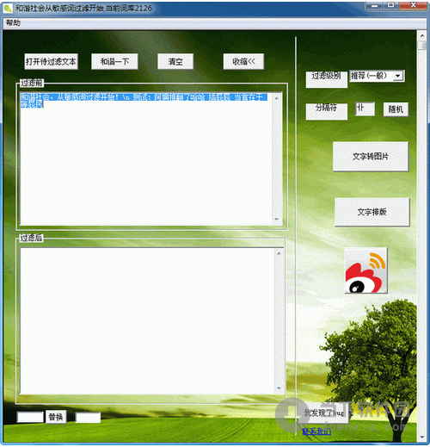
Task: Click the 和谐一下 button
Action: [x=114, y=61]
